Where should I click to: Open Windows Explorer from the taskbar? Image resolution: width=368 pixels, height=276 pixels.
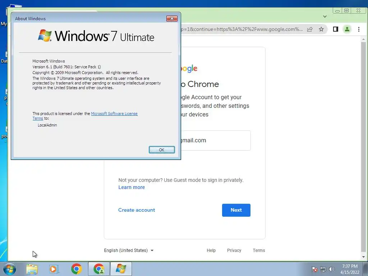click(x=32, y=269)
